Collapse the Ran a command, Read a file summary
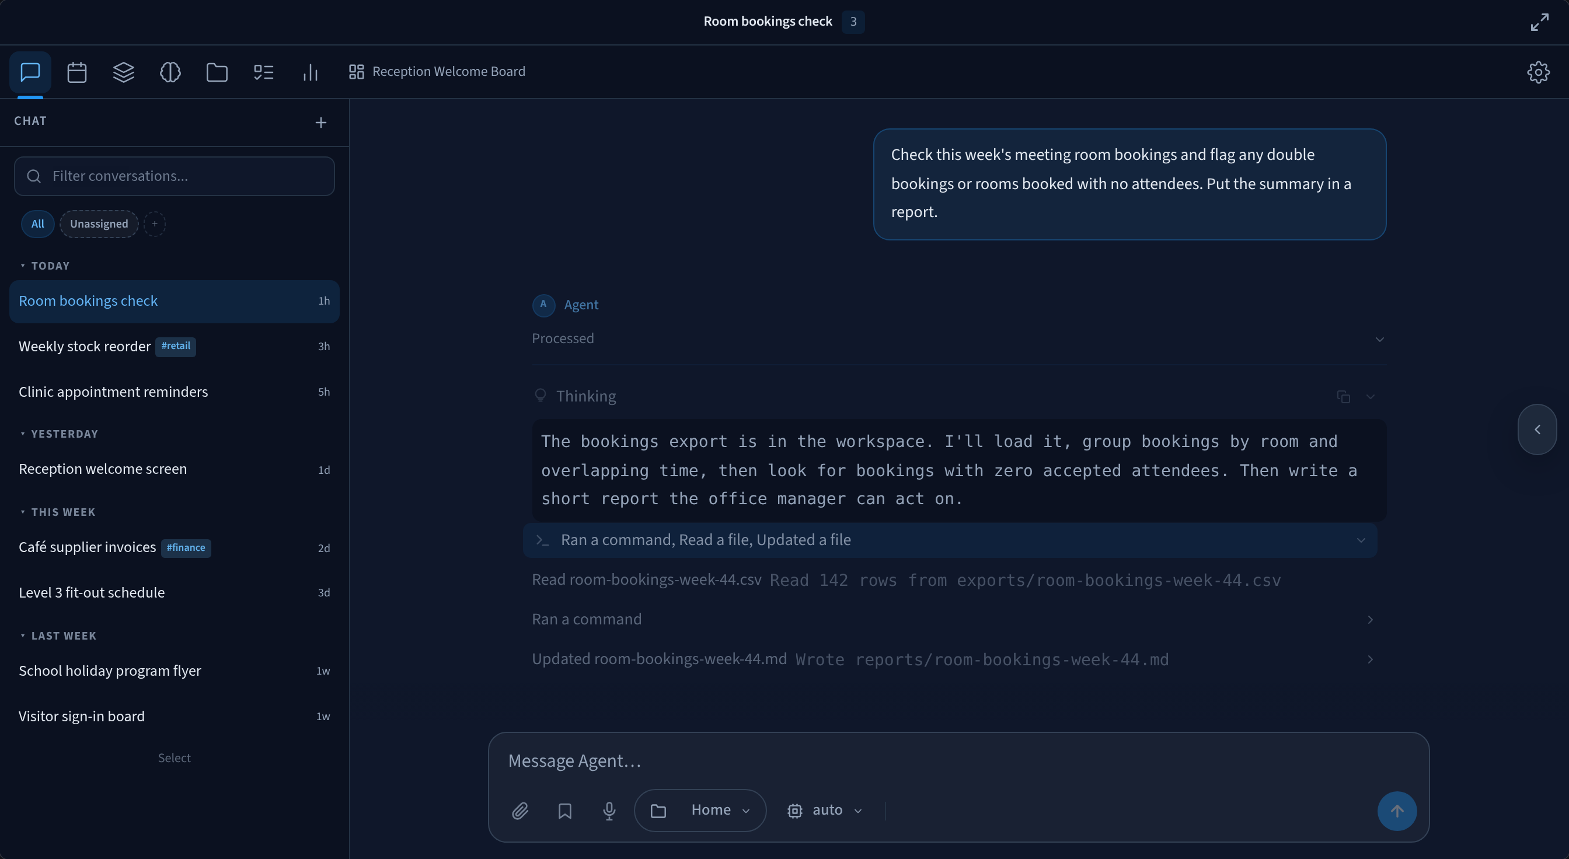This screenshot has height=859, width=1569. point(950,540)
